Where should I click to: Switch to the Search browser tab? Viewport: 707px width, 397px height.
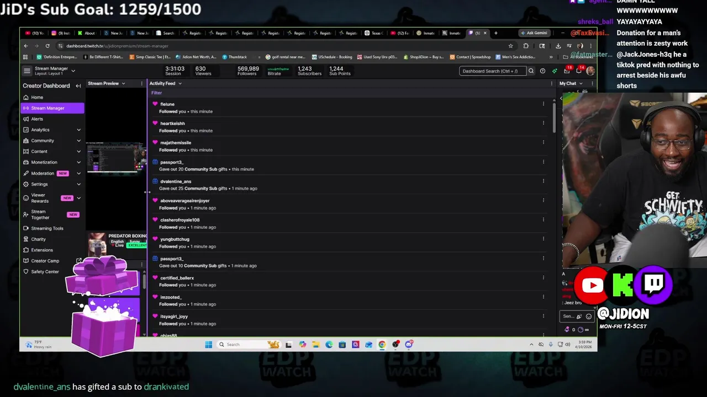tap(166, 33)
